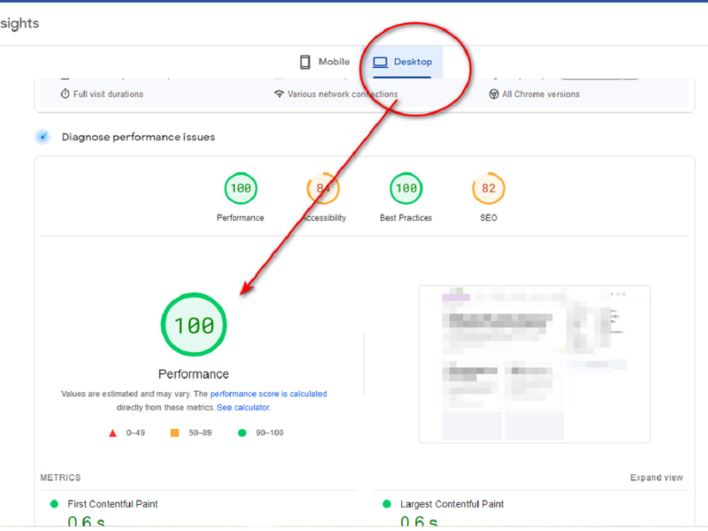
Task: Click the green circle 90–100 legend icon
Action: (242, 433)
